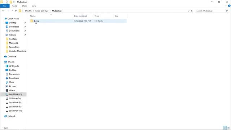The height and width of the screenshot is (130, 231).
Task: Select the dump folder
Action: click(x=36, y=21)
